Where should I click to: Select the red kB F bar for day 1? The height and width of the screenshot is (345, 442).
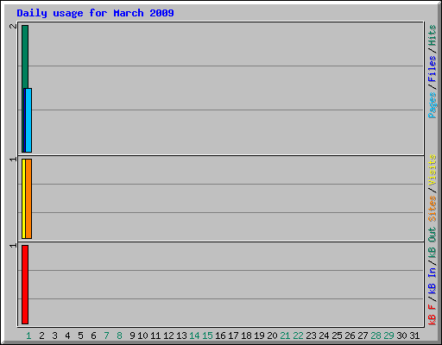[x=25, y=285]
